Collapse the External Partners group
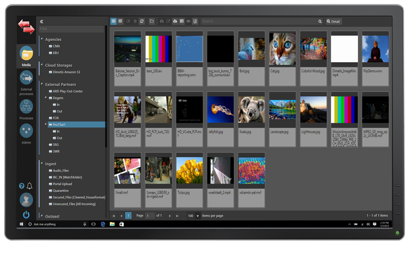 tap(42, 84)
